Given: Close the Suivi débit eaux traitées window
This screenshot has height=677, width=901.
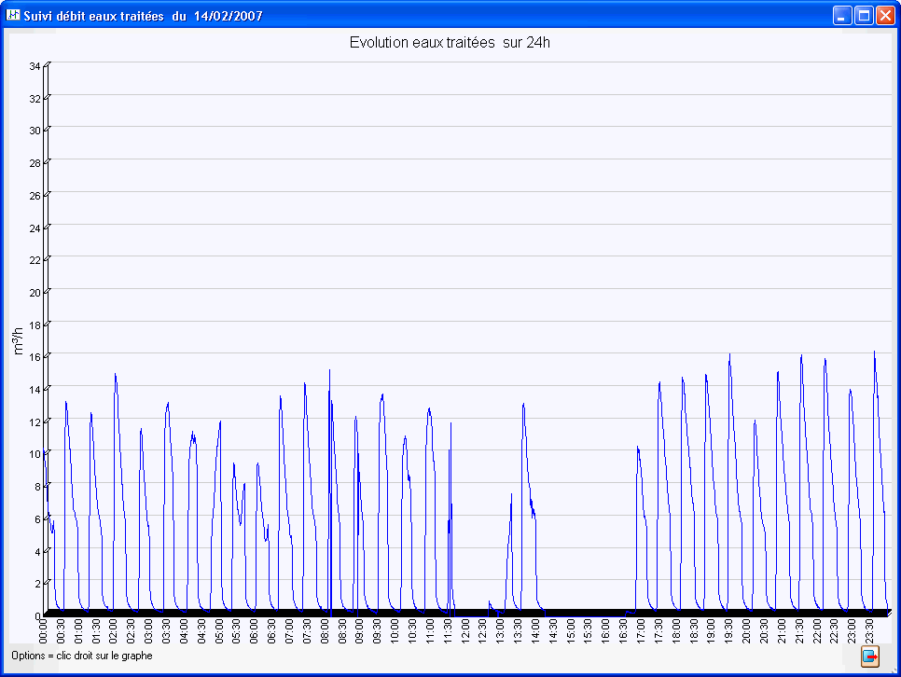Looking at the screenshot, I should click(885, 15).
